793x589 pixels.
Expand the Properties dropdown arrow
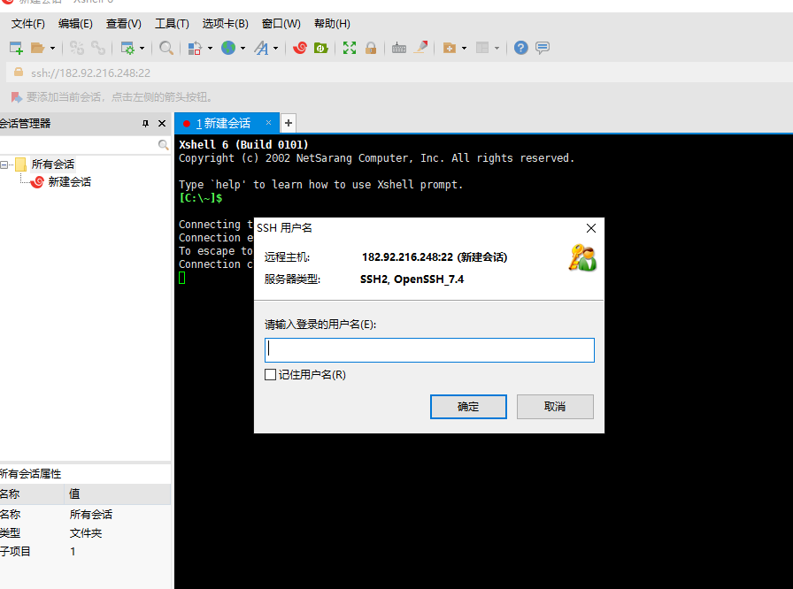coord(142,49)
